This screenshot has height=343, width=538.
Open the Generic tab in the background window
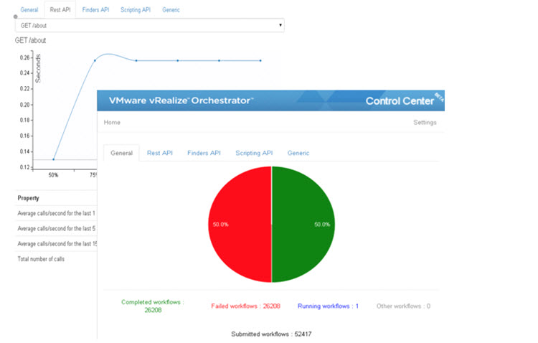pos(171,10)
